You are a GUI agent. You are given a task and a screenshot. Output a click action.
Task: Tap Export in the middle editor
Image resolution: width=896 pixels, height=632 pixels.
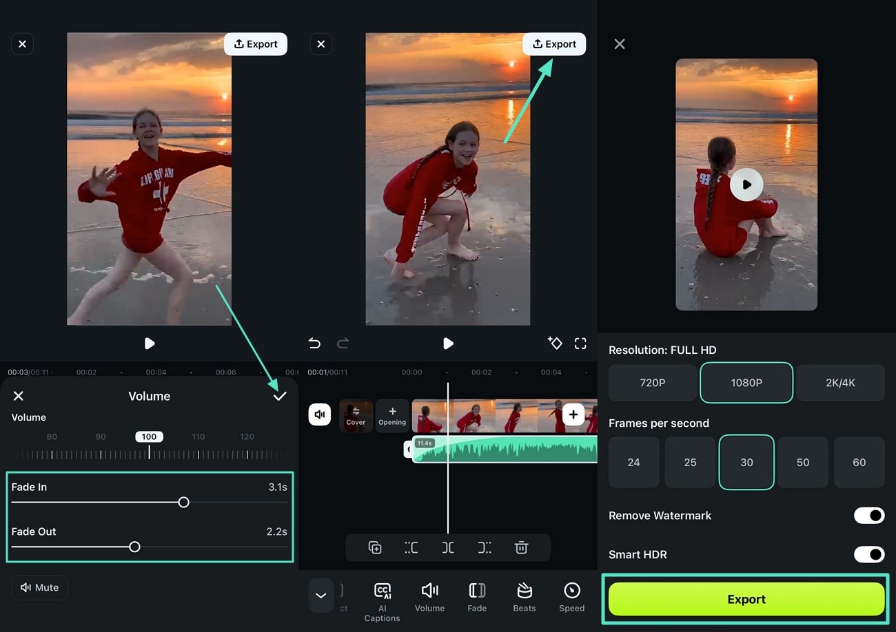[554, 44]
